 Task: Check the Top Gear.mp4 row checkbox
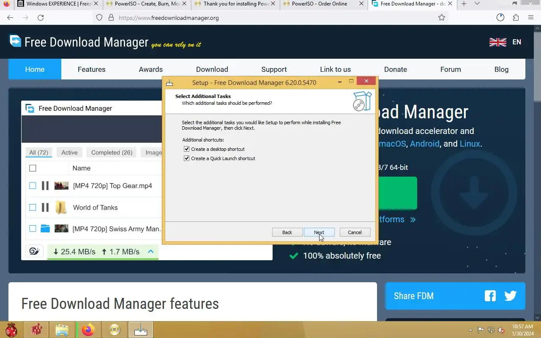click(33, 185)
